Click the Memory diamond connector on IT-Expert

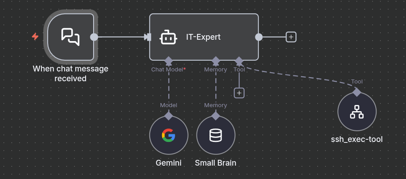tap(216, 60)
